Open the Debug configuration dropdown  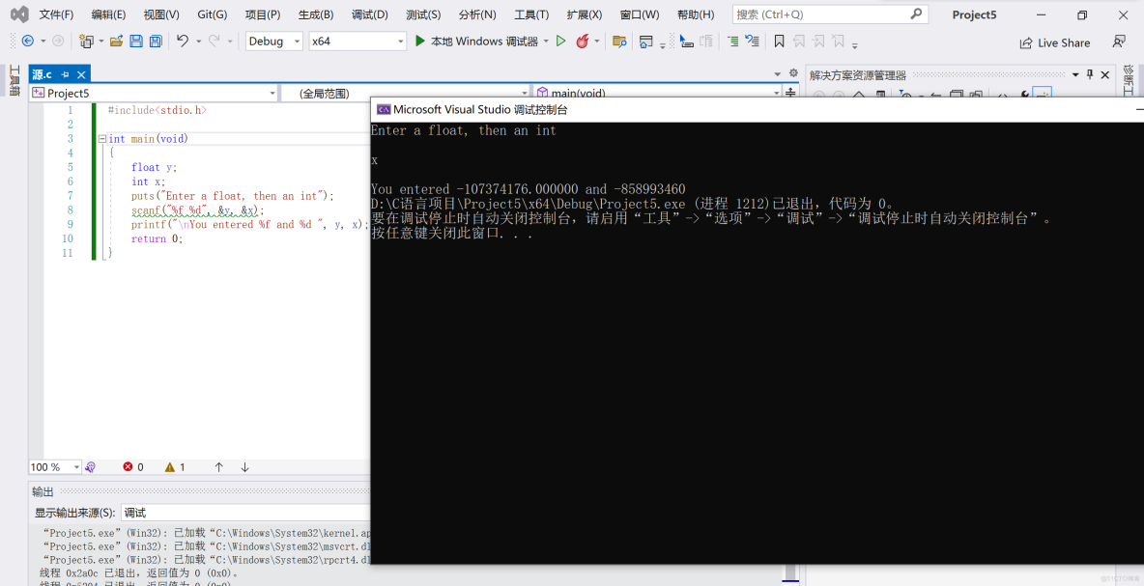click(273, 42)
